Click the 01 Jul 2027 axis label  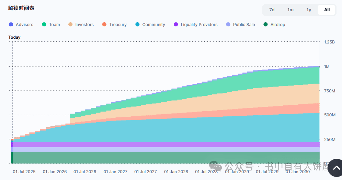tap(146, 172)
